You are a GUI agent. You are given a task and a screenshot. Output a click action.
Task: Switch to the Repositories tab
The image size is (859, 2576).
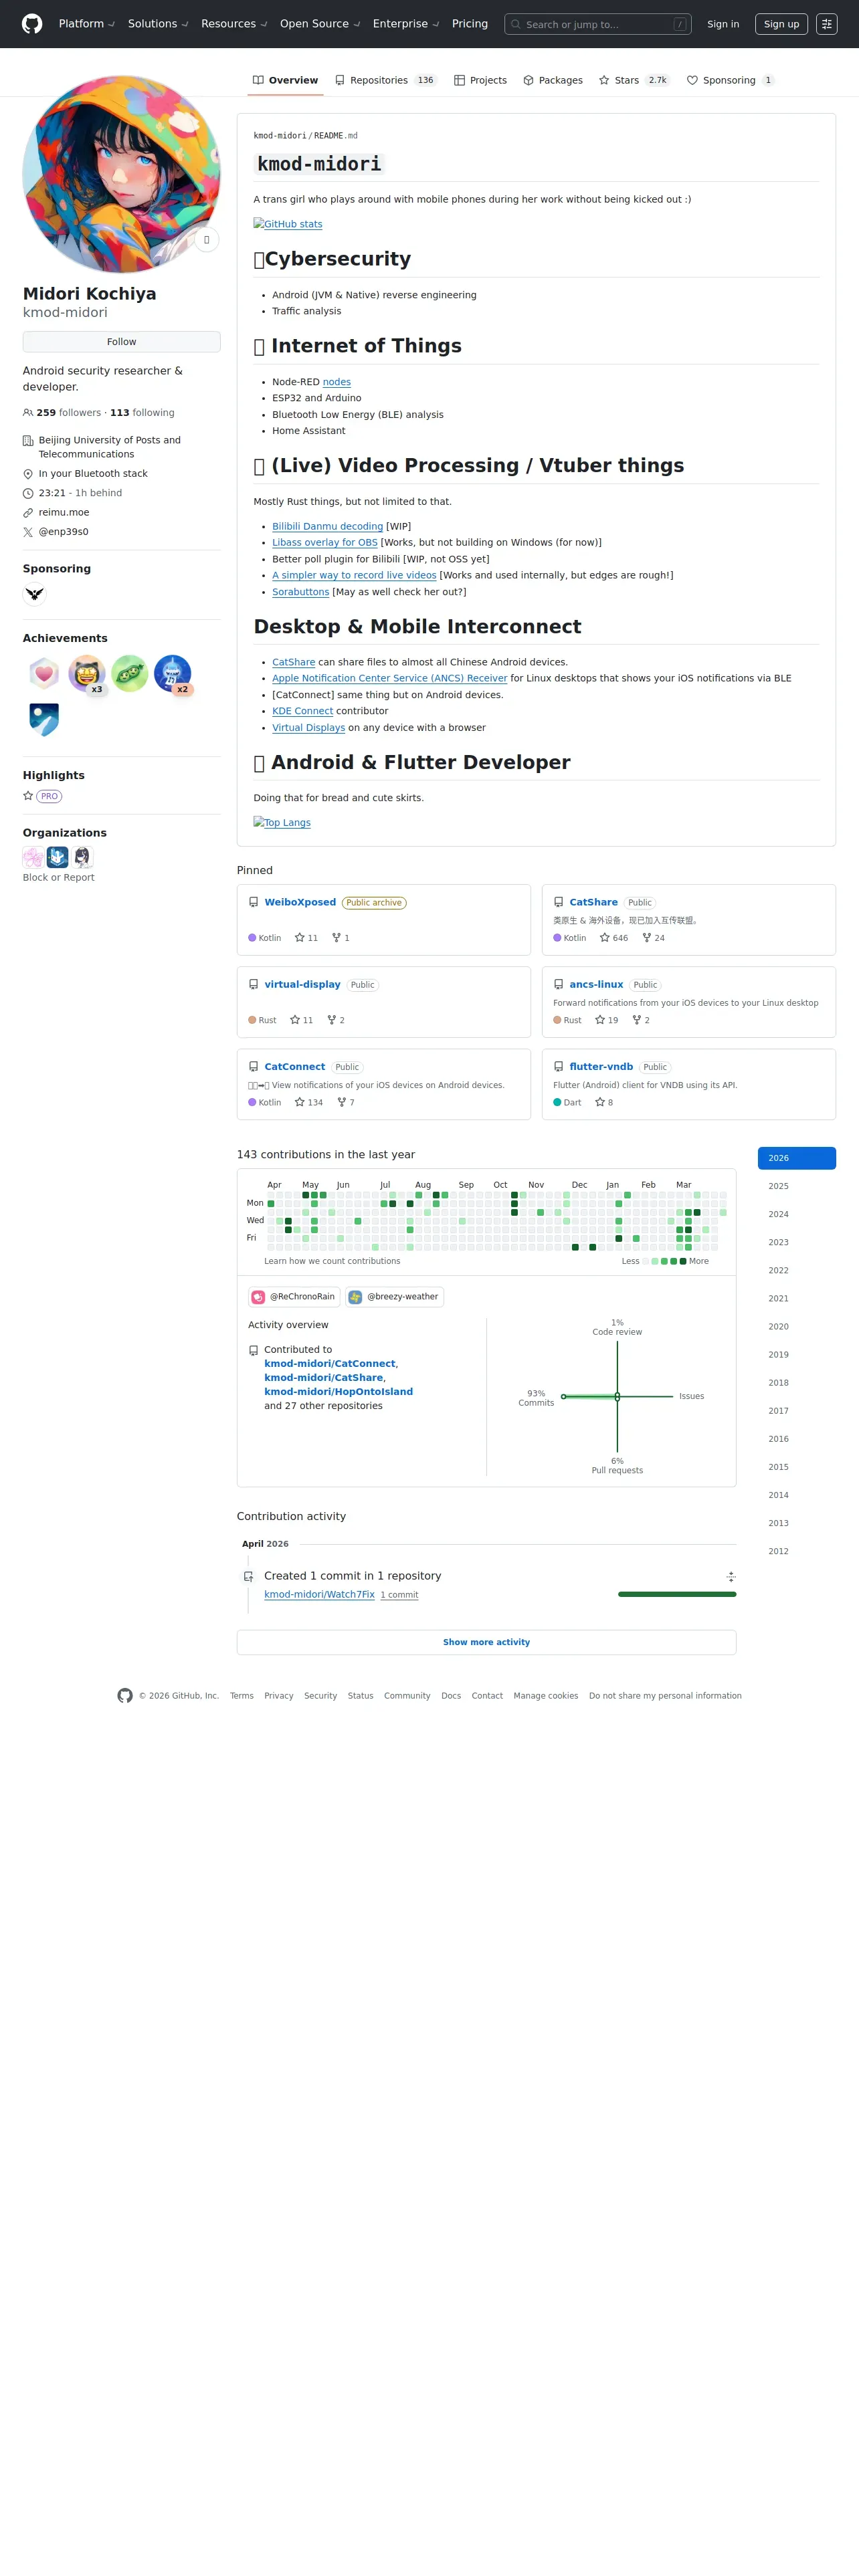[385, 80]
